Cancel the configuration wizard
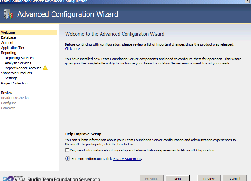 pos(235,178)
